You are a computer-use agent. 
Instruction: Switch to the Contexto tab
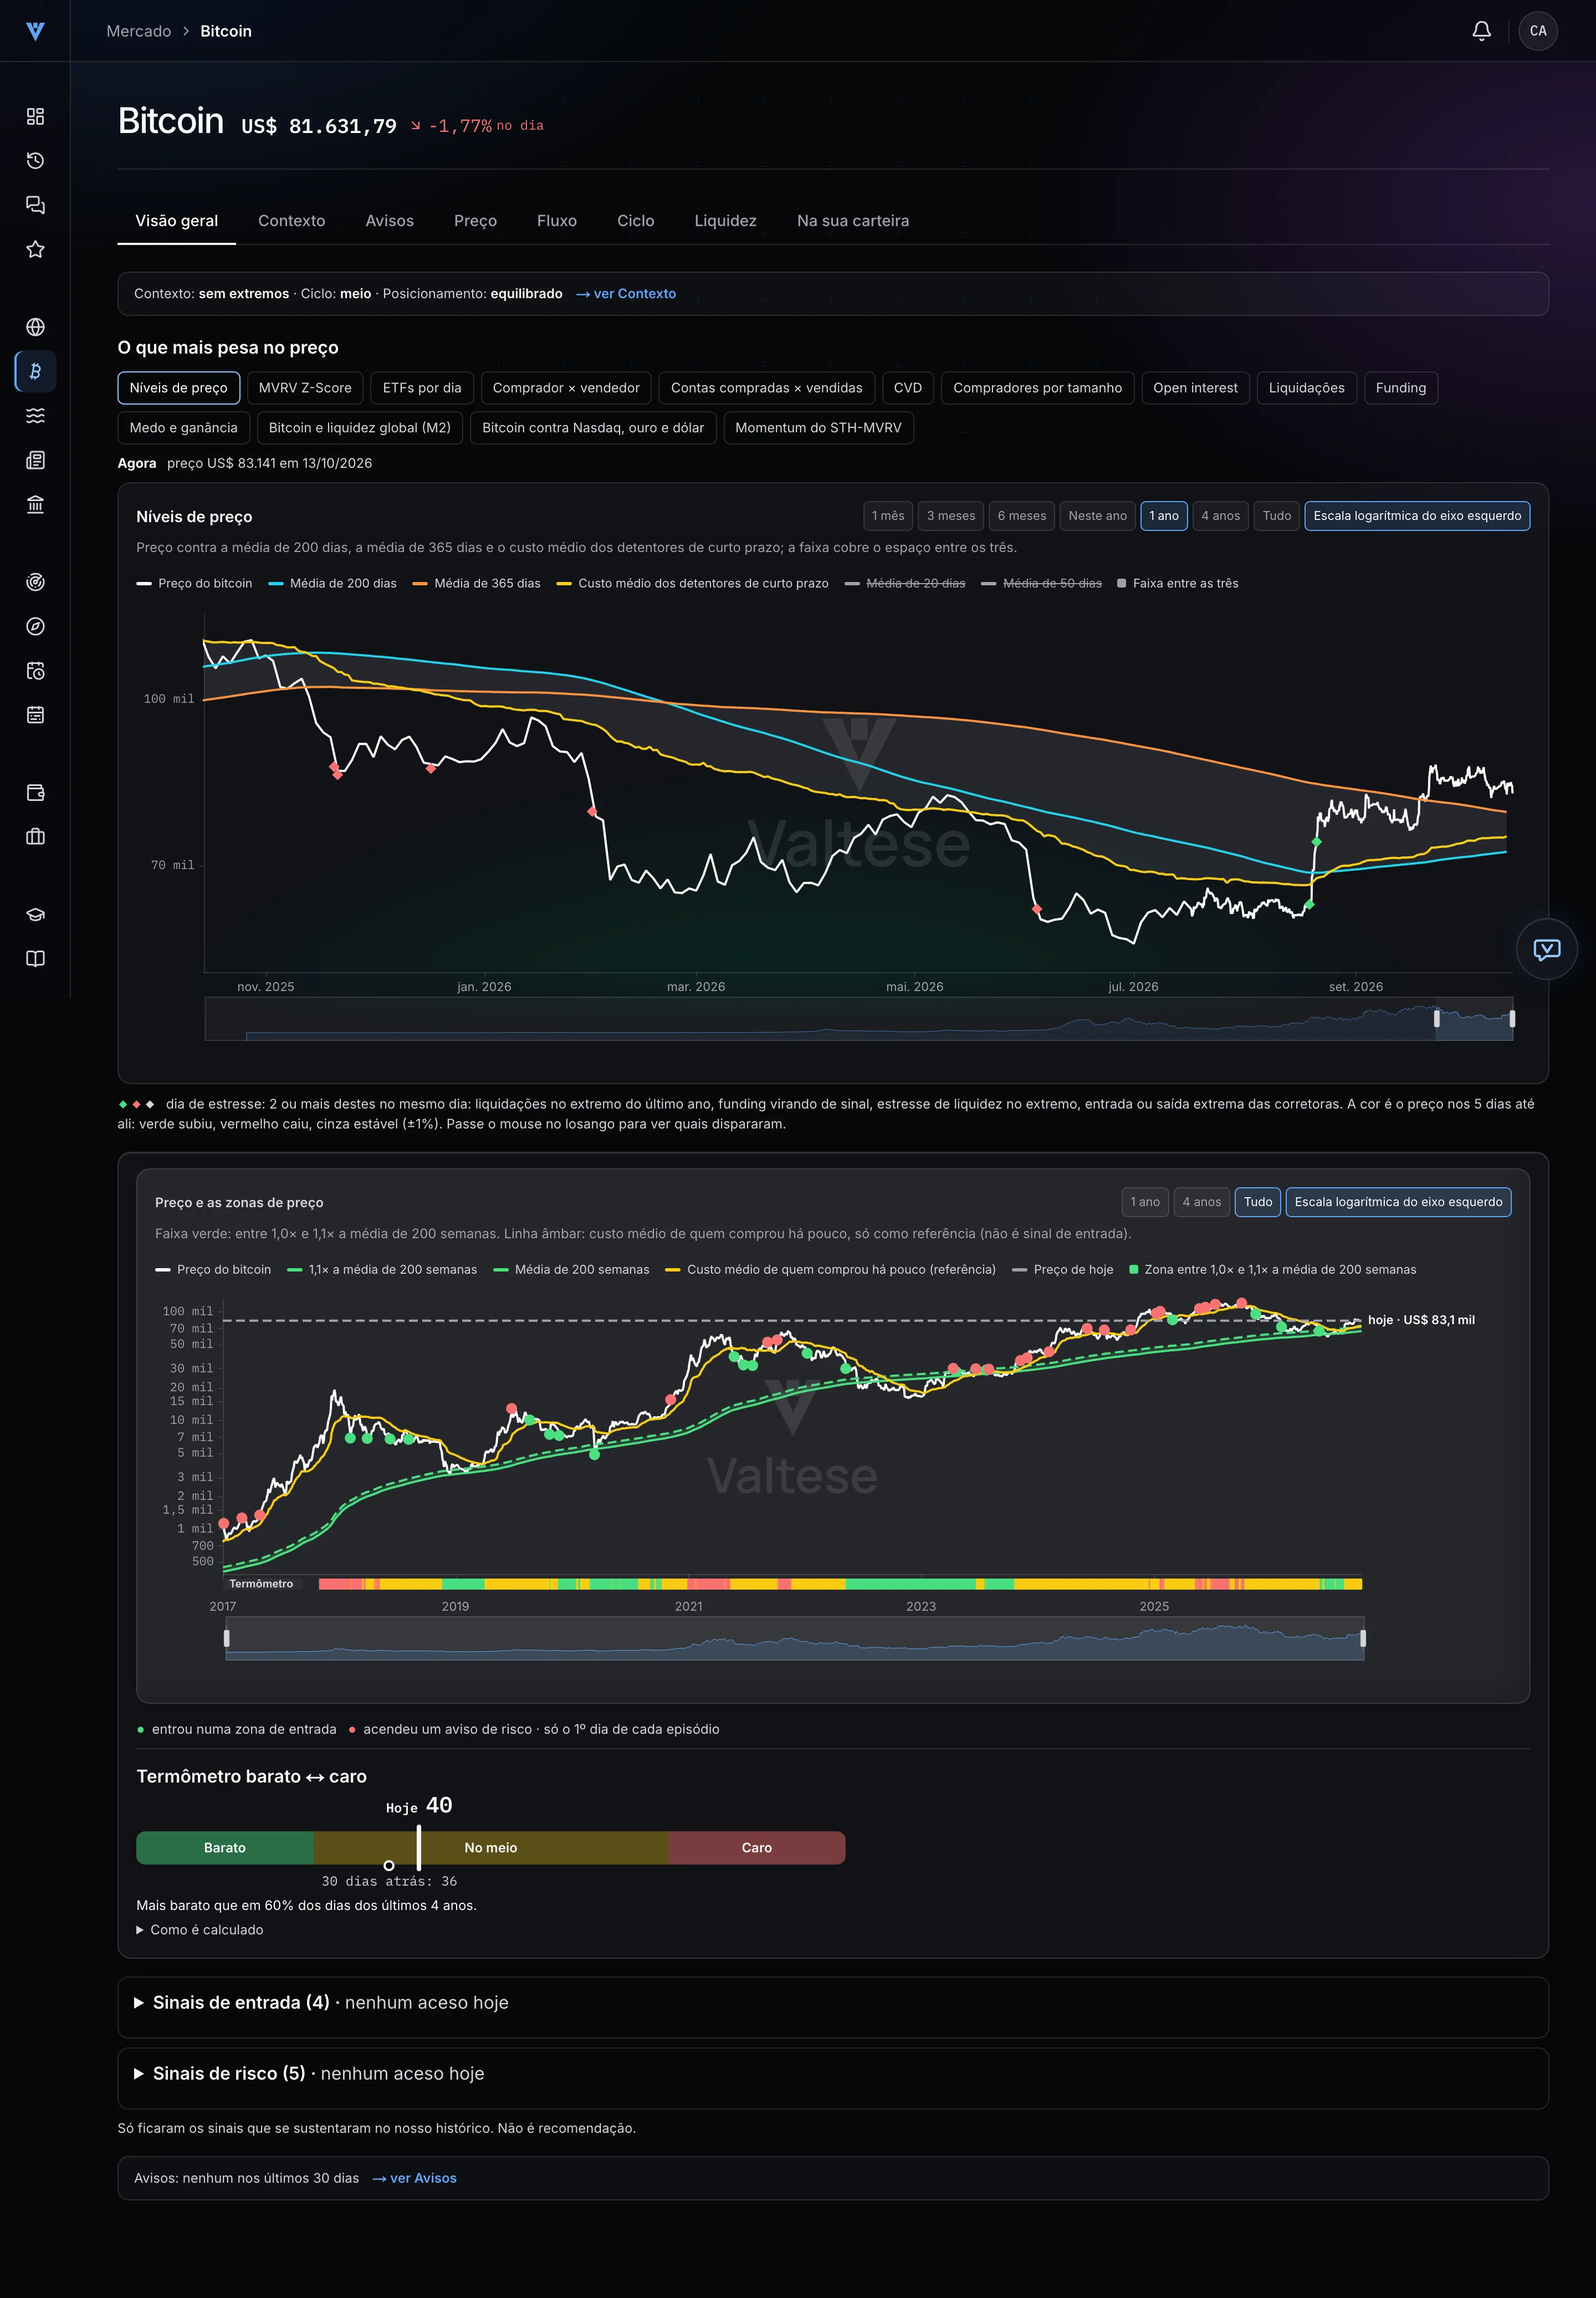tap(291, 221)
